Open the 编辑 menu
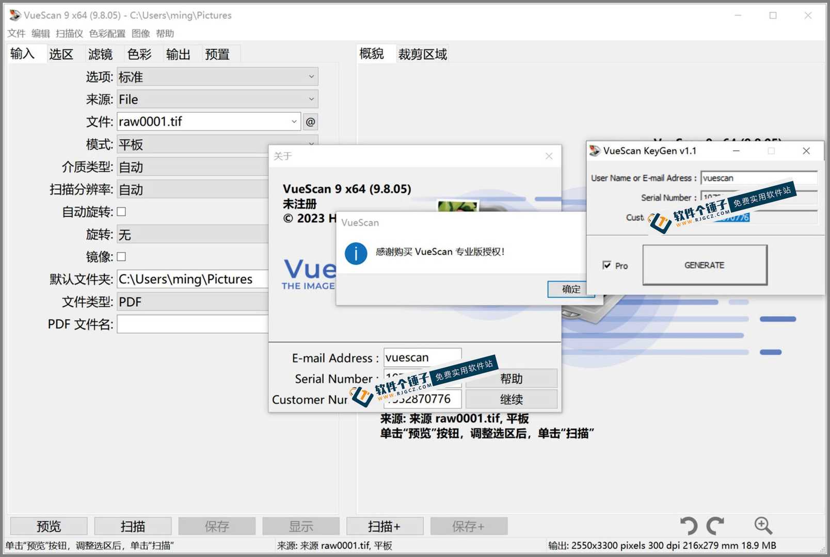This screenshot has width=830, height=557. coord(41,34)
